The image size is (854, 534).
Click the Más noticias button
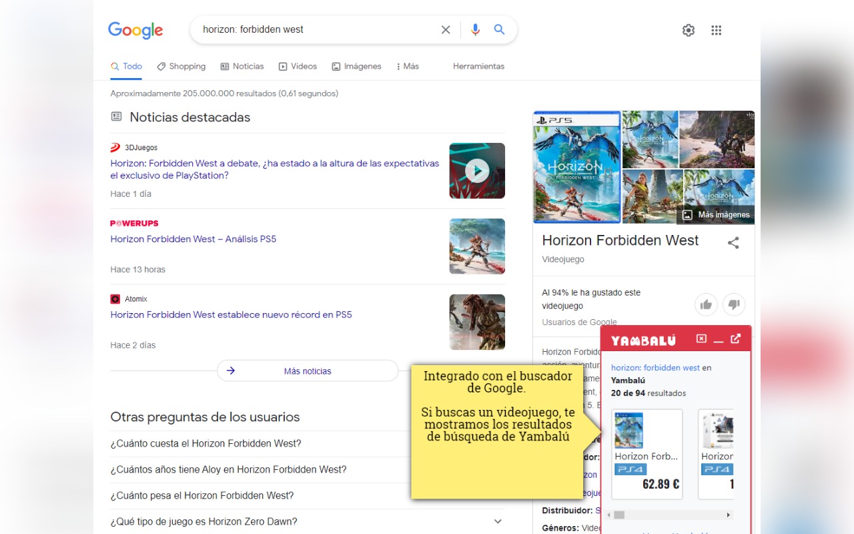[x=308, y=371]
